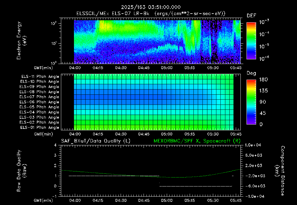Click the 2.0e+03 right-axis value
The image size is (297, 205).
coord(254,166)
